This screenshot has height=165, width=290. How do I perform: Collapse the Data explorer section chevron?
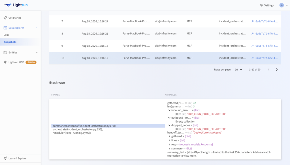37,28
